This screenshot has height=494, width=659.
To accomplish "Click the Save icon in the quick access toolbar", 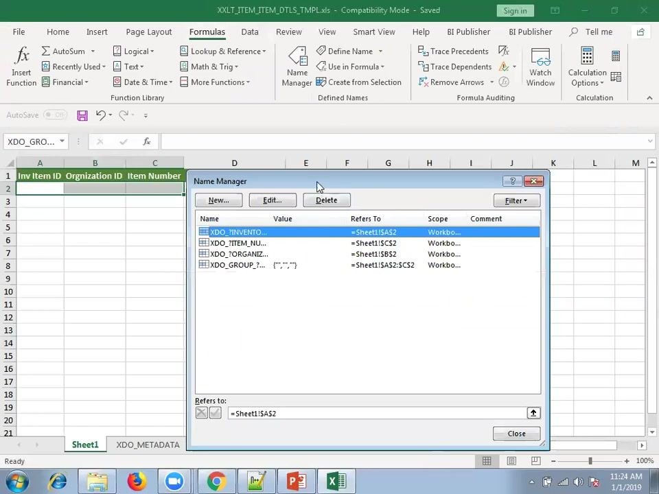I will click(x=82, y=115).
